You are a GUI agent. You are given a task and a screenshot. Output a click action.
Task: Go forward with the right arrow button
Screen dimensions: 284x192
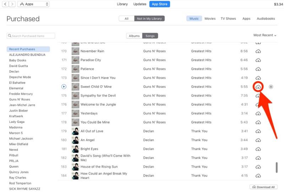point(12,4)
